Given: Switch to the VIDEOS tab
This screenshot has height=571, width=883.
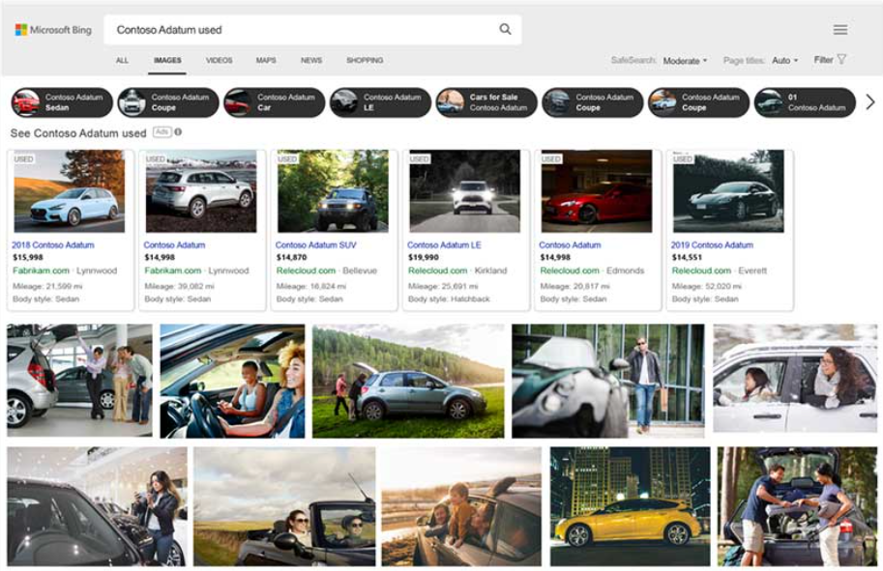Looking at the screenshot, I should tap(219, 60).
